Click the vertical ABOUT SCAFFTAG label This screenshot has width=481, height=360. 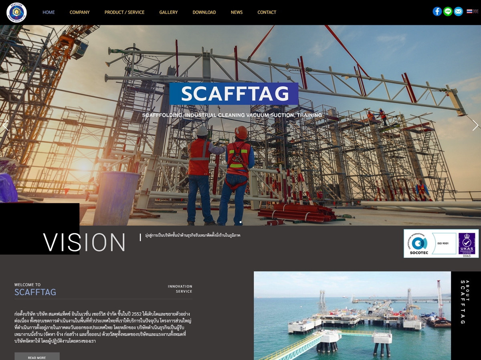click(465, 302)
